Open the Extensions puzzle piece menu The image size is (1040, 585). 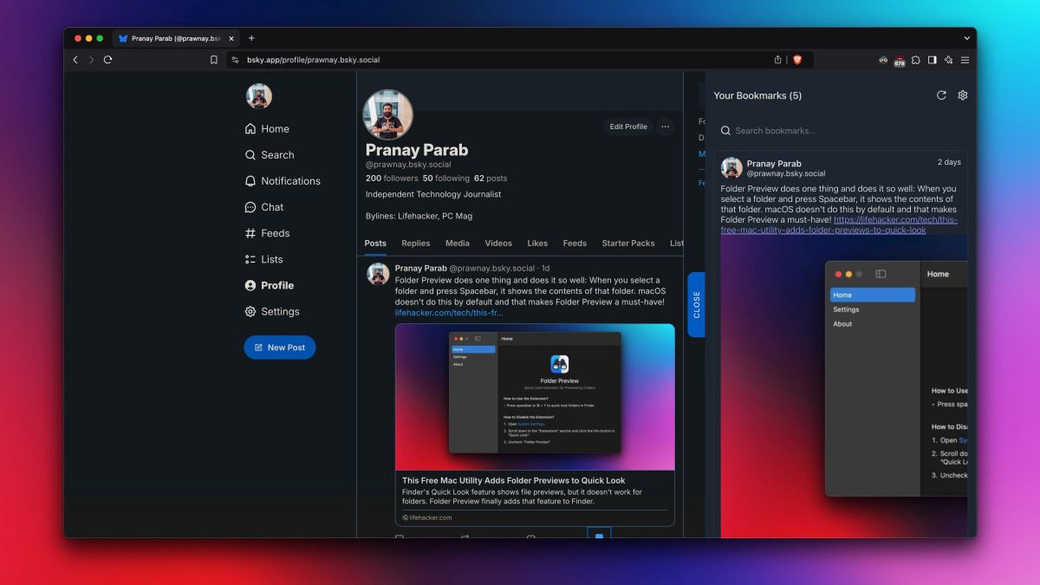tap(916, 60)
